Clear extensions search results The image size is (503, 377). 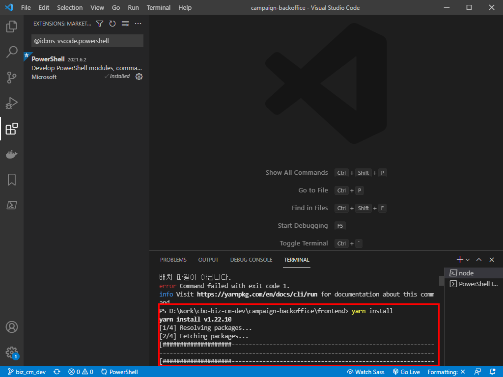(125, 24)
